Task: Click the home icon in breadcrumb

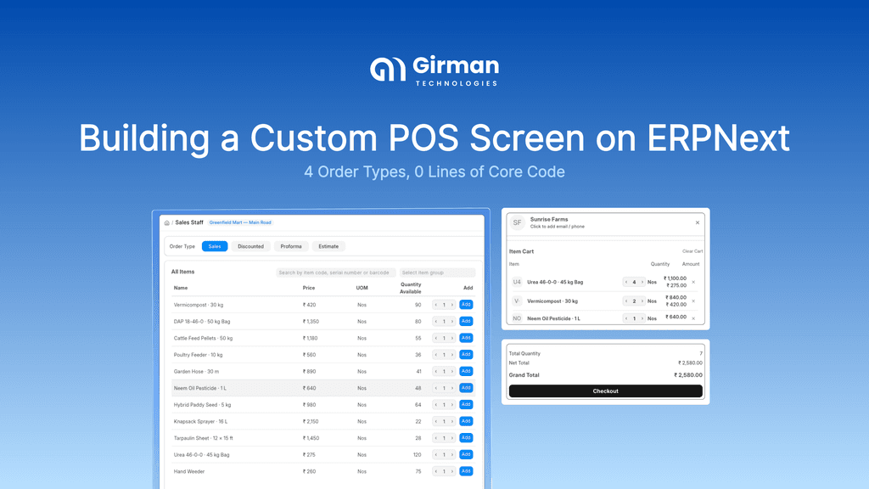Action: (167, 223)
